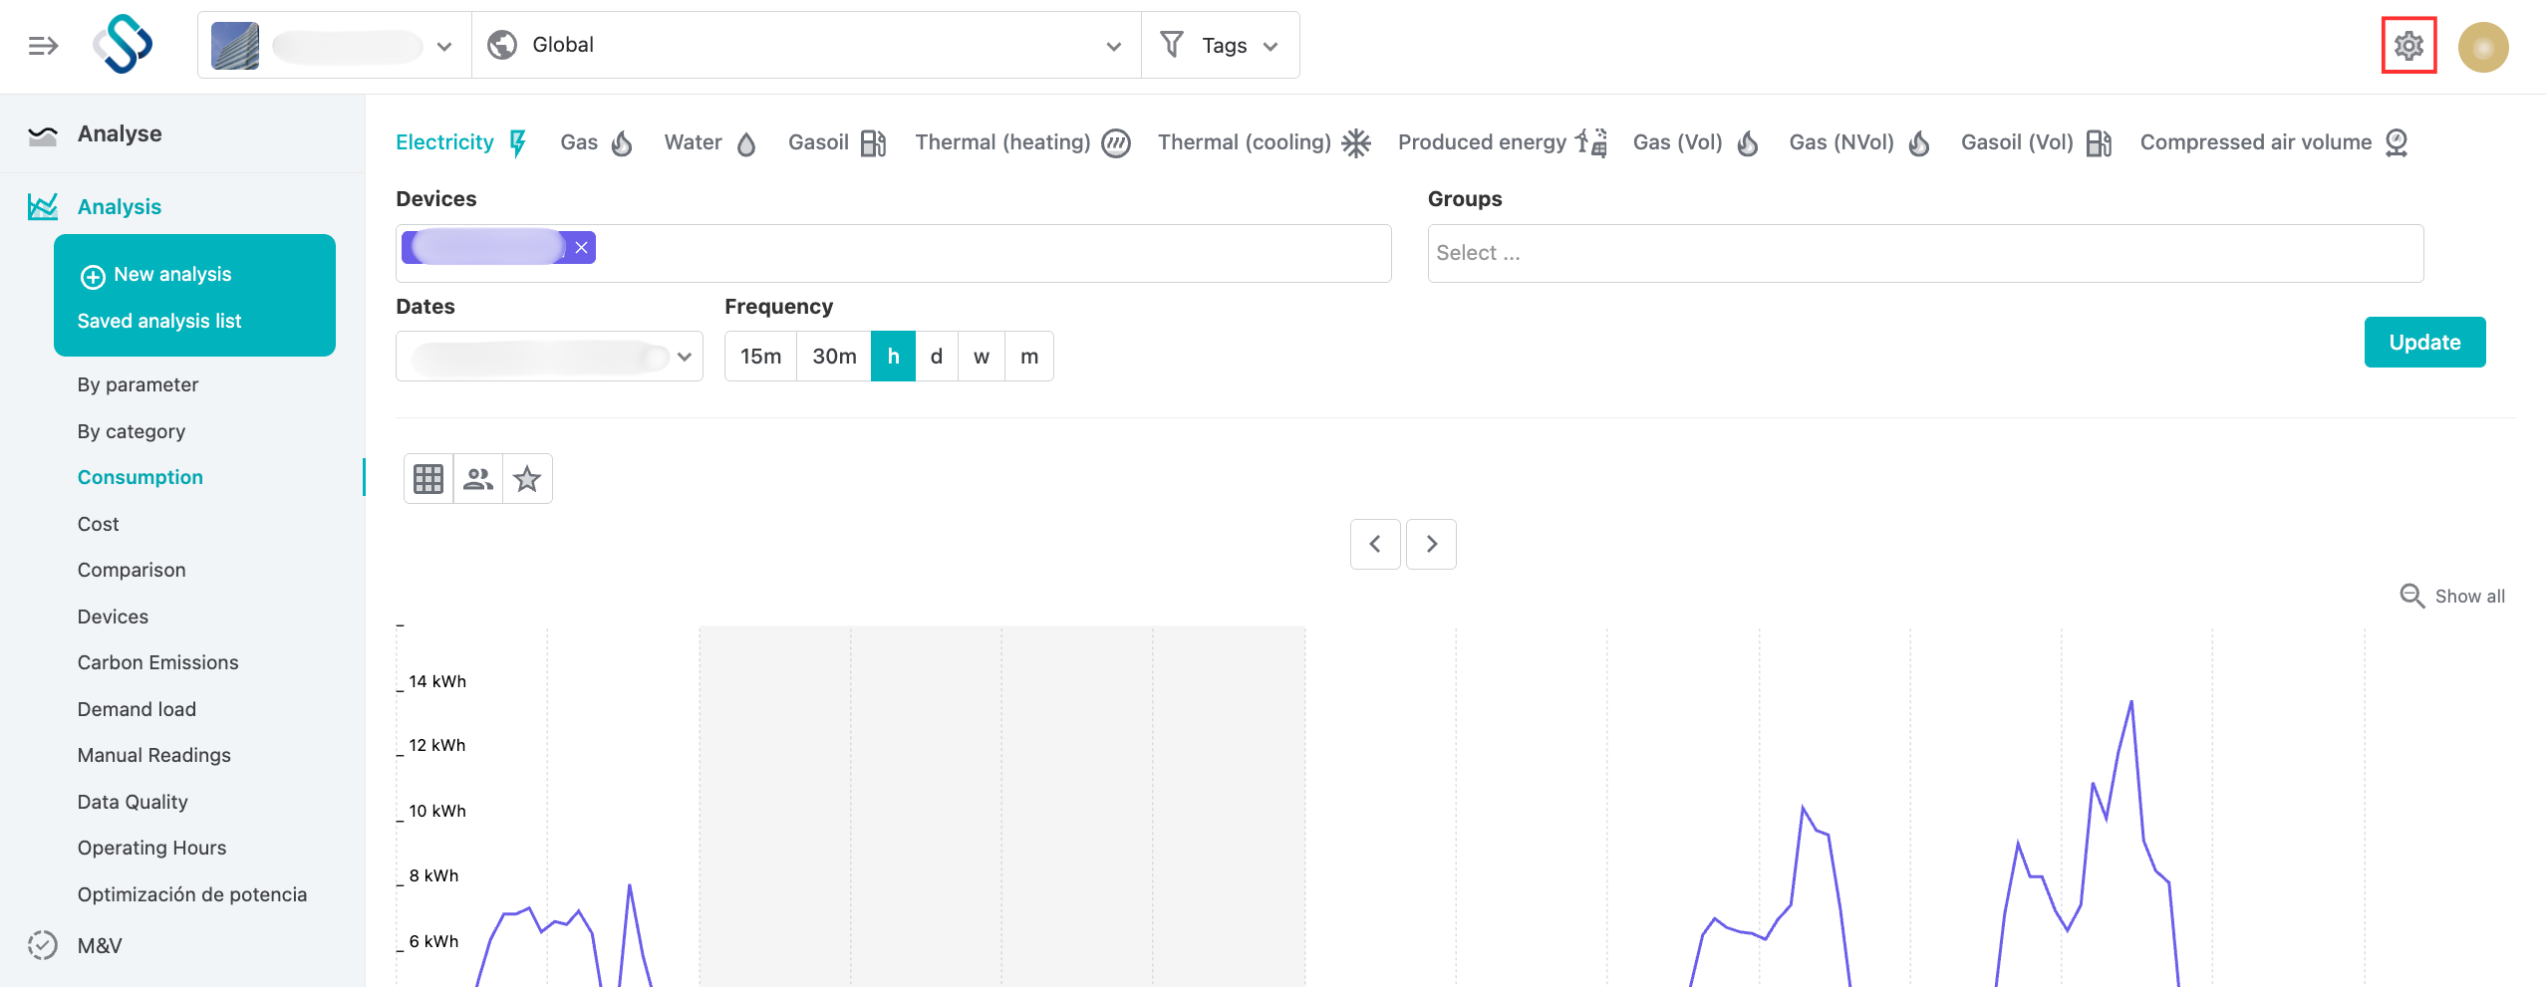Image resolution: width=2546 pixels, height=987 pixels.
Task: Click the people group icon
Action: (x=478, y=479)
